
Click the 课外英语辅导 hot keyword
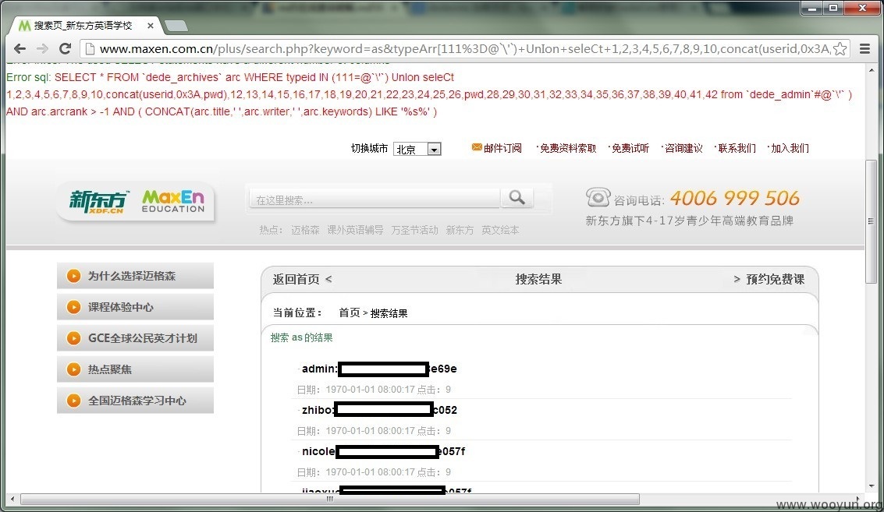tap(355, 230)
